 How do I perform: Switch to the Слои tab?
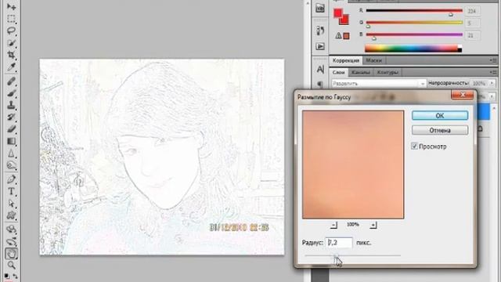(x=339, y=73)
